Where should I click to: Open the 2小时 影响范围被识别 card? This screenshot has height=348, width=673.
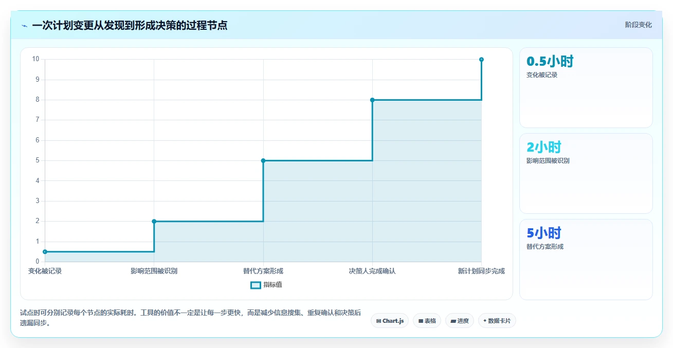(586, 173)
